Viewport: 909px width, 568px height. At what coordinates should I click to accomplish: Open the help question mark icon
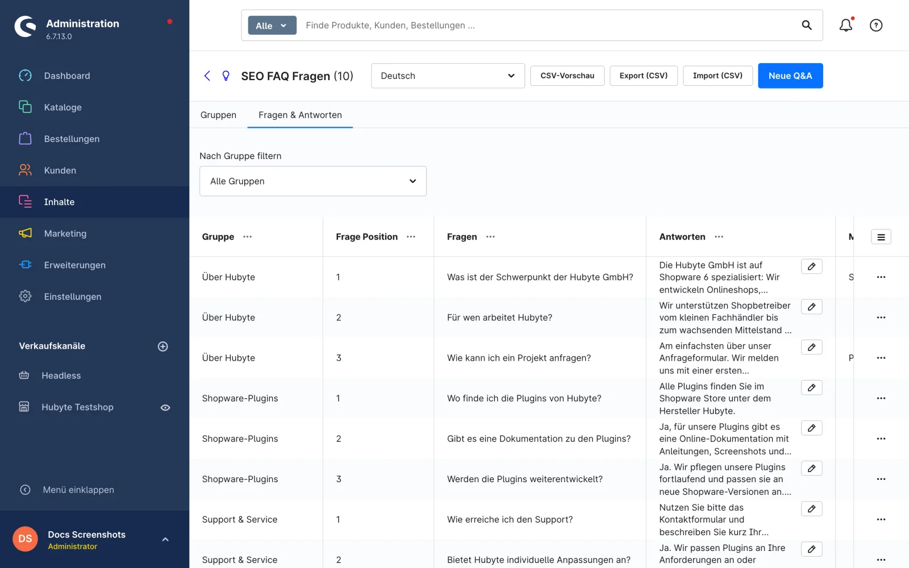(x=876, y=25)
